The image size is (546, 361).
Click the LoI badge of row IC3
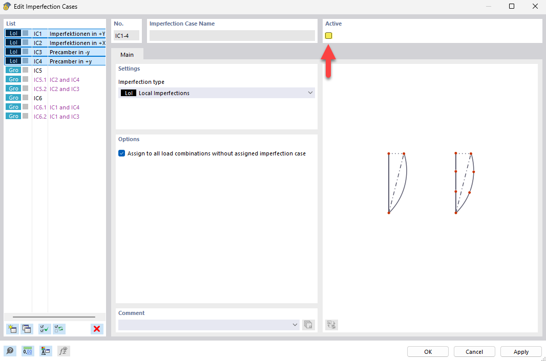click(13, 52)
